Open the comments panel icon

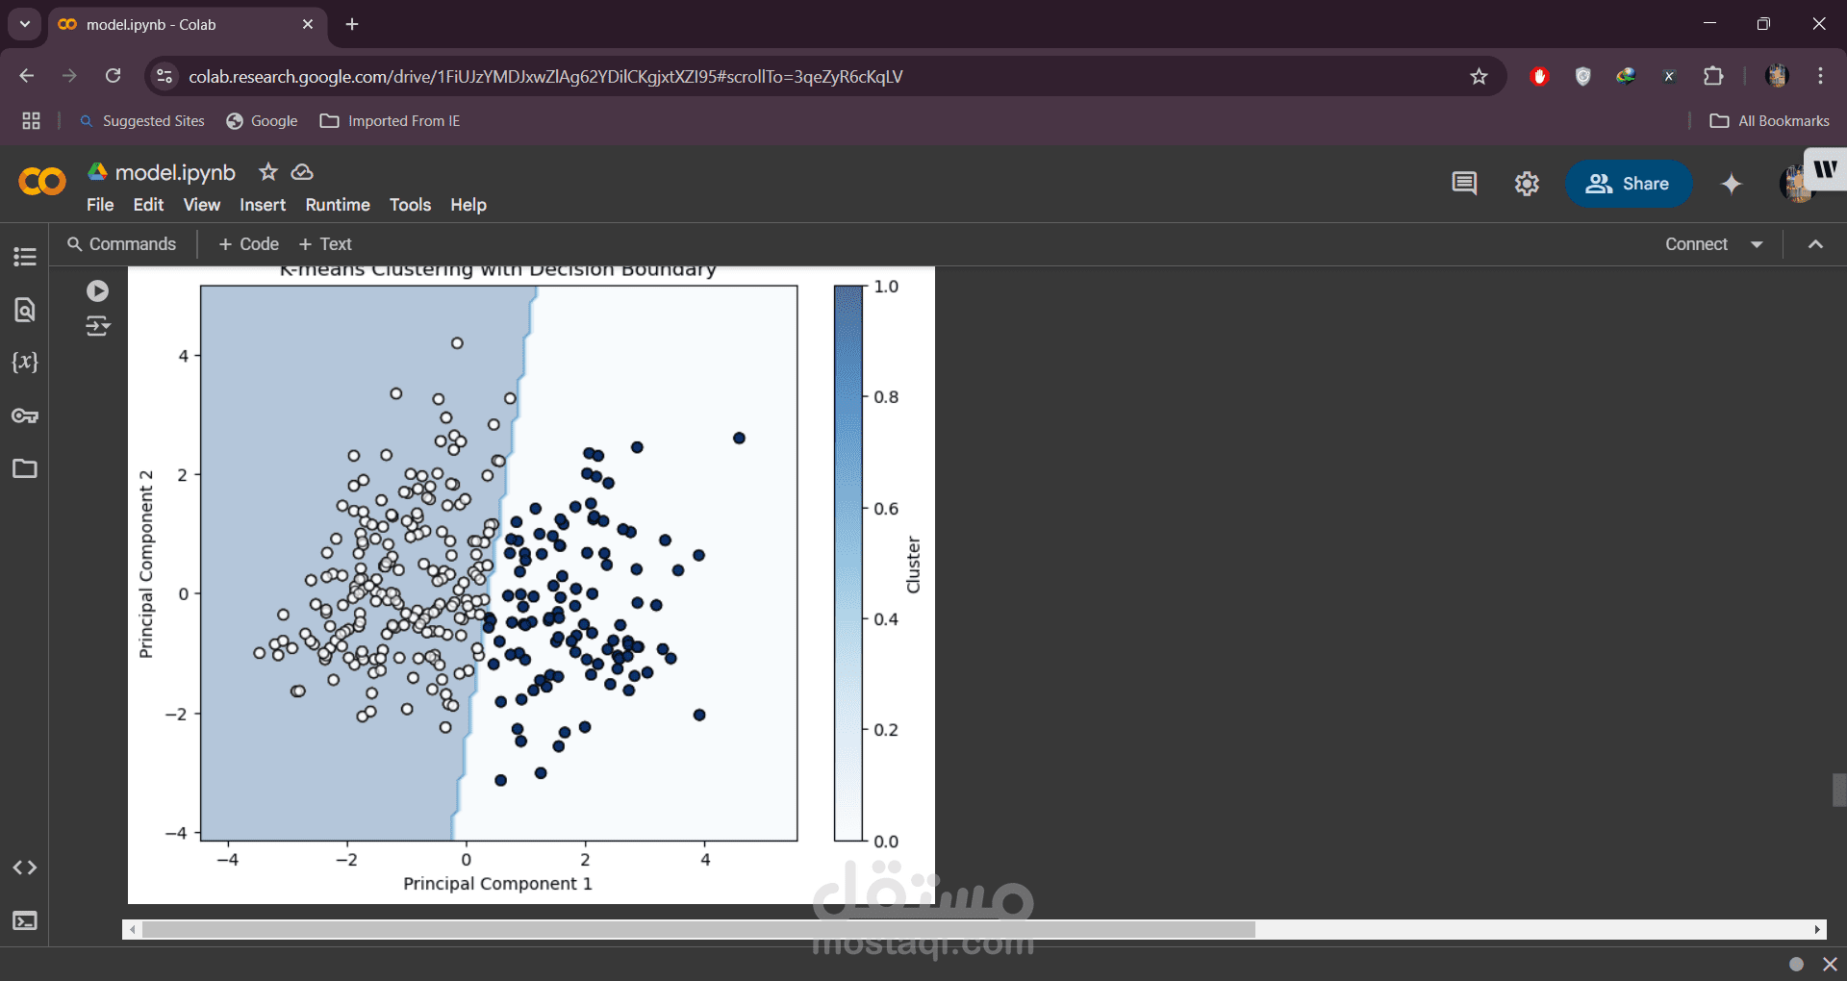1464,184
